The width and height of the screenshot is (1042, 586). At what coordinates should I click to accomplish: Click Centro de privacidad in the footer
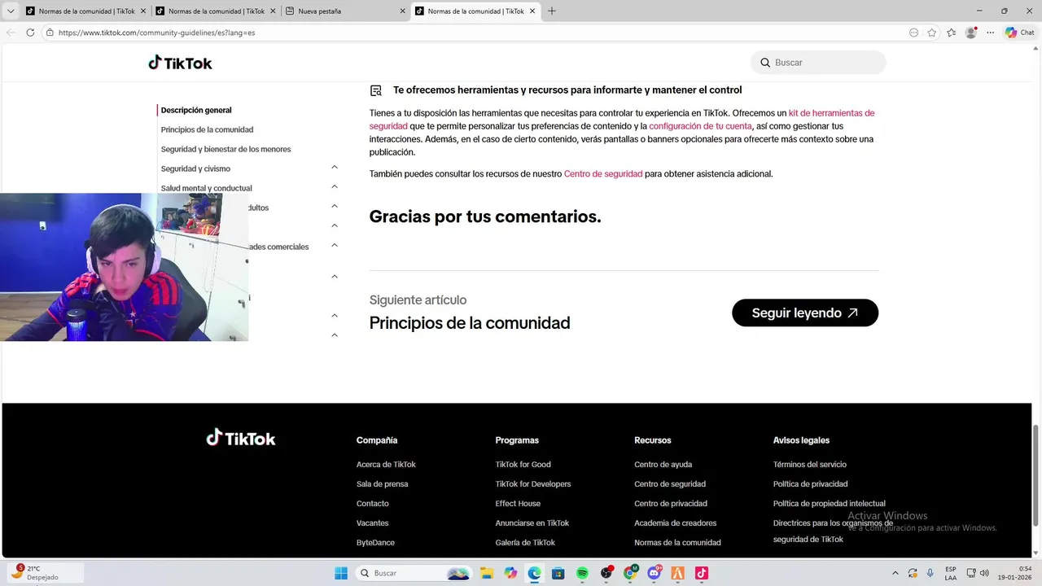[671, 504]
